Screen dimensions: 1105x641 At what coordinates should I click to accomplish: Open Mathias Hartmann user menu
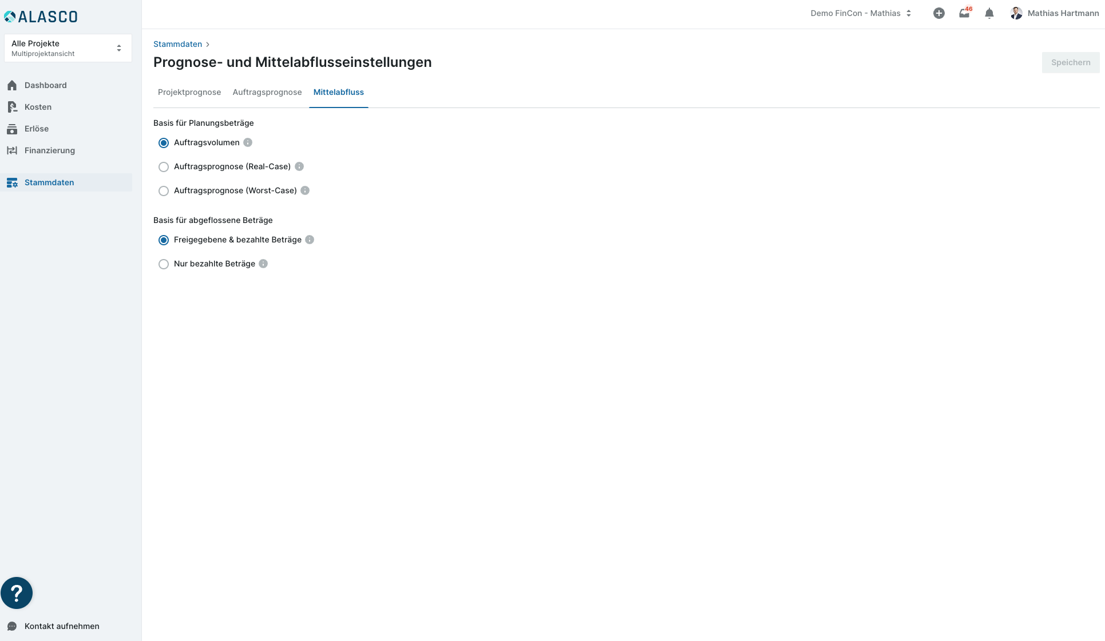(1055, 13)
